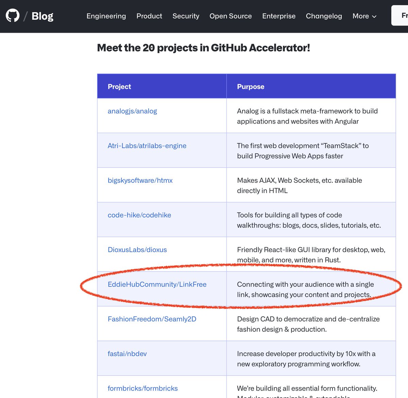Screen dimensions: 408x398
Task: Follow the formbricks/formbricks link
Action: (x=143, y=388)
